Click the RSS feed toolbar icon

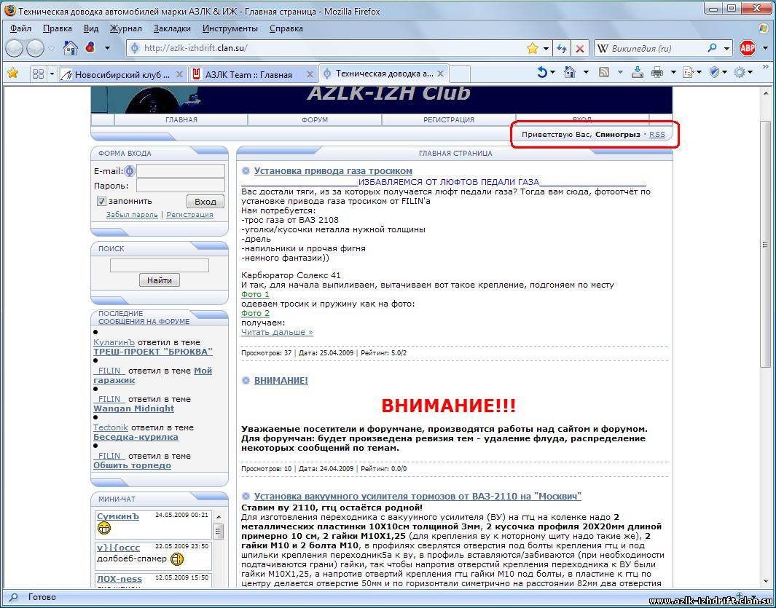point(604,73)
